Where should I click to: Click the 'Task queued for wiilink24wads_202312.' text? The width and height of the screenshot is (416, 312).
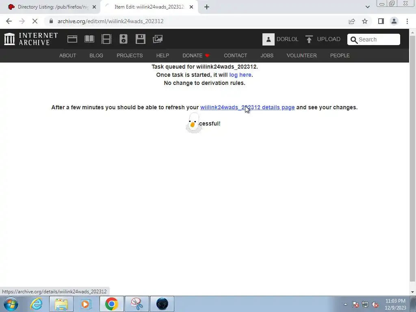click(x=205, y=67)
